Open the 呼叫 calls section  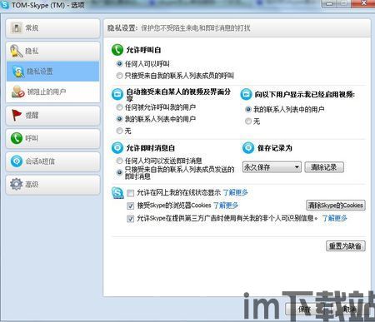click(52, 138)
